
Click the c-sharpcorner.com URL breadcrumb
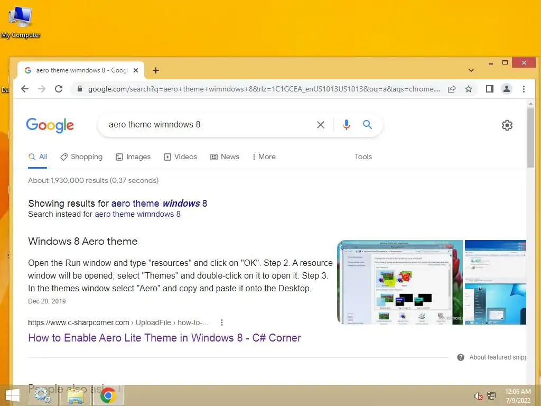[118, 322]
